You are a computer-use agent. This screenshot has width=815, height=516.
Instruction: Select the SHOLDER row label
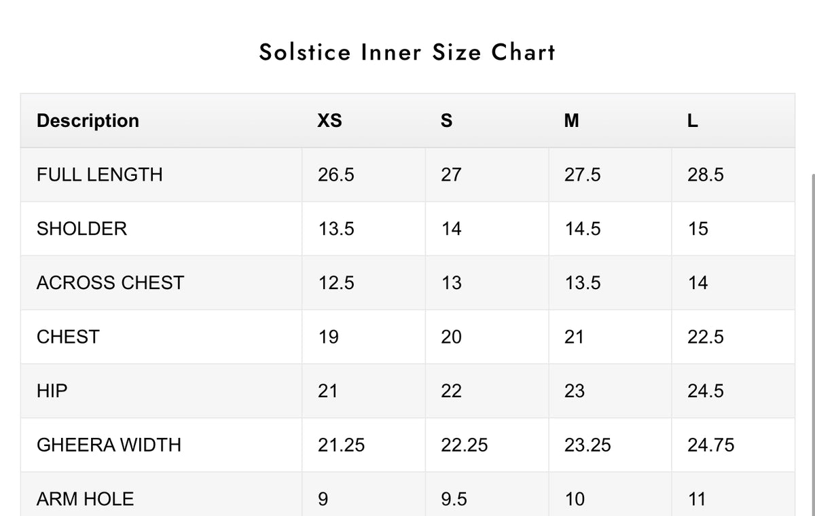click(81, 229)
